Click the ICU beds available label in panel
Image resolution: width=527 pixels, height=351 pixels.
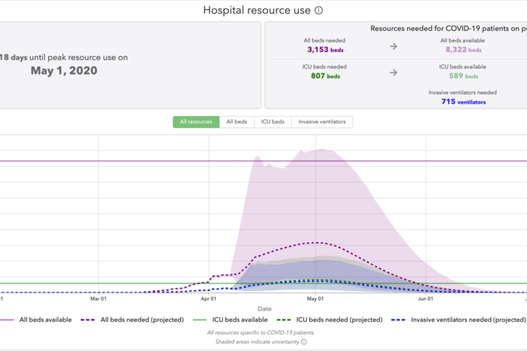click(462, 67)
